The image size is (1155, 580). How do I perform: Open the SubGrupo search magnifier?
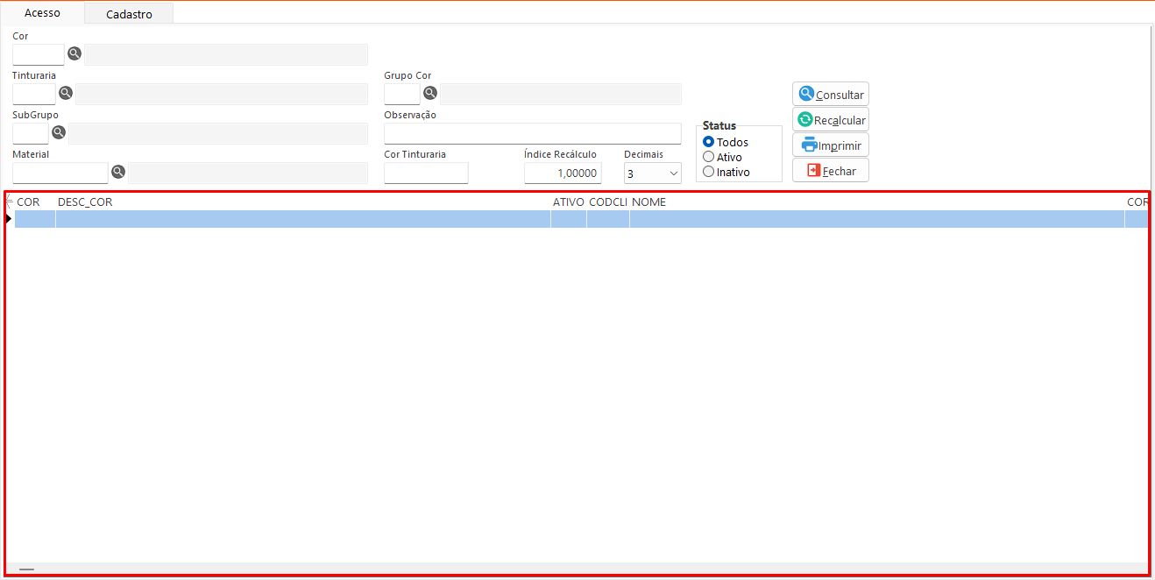point(59,132)
